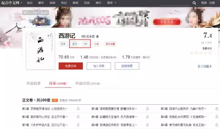Expand the 更多 menu in navigation bar

pyautogui.click(x=112, y=3)
